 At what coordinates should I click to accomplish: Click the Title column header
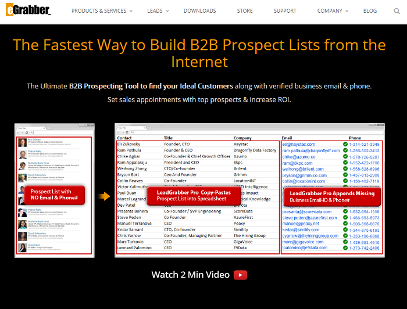168,138
